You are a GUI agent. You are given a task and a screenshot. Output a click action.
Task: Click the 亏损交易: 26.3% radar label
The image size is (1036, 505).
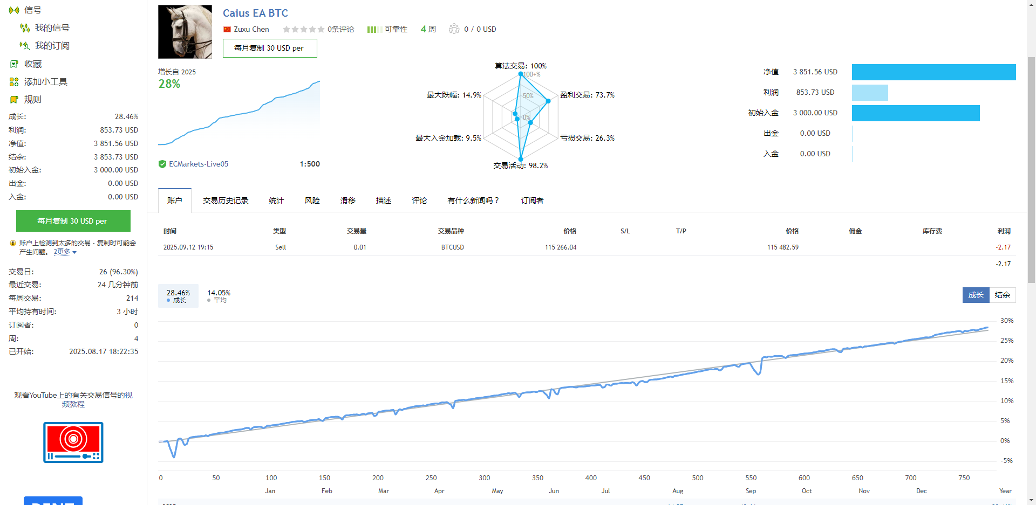click(588, 139)
